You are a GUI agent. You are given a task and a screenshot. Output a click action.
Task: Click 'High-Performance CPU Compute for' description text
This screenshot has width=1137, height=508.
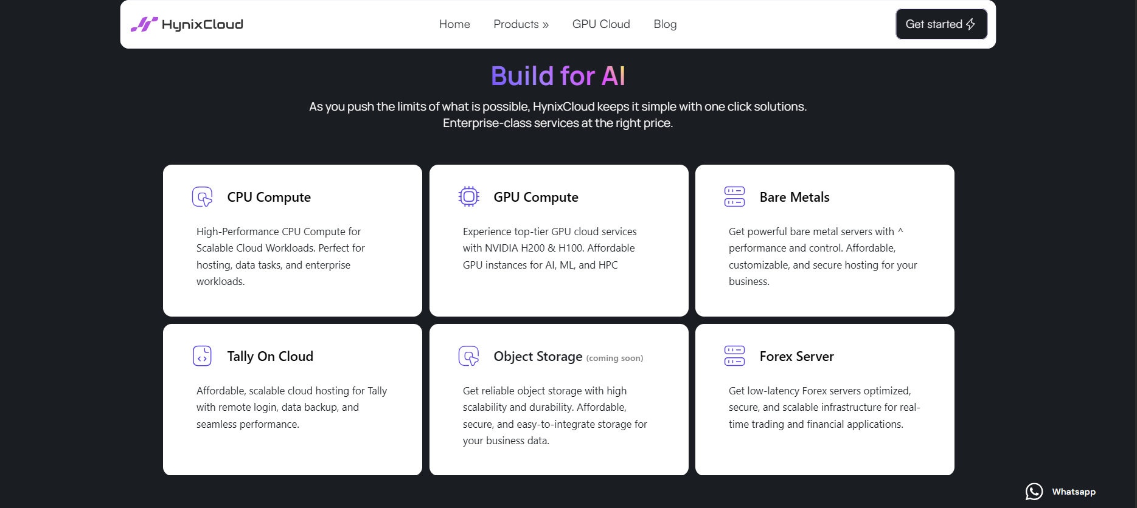pos(279,232)
